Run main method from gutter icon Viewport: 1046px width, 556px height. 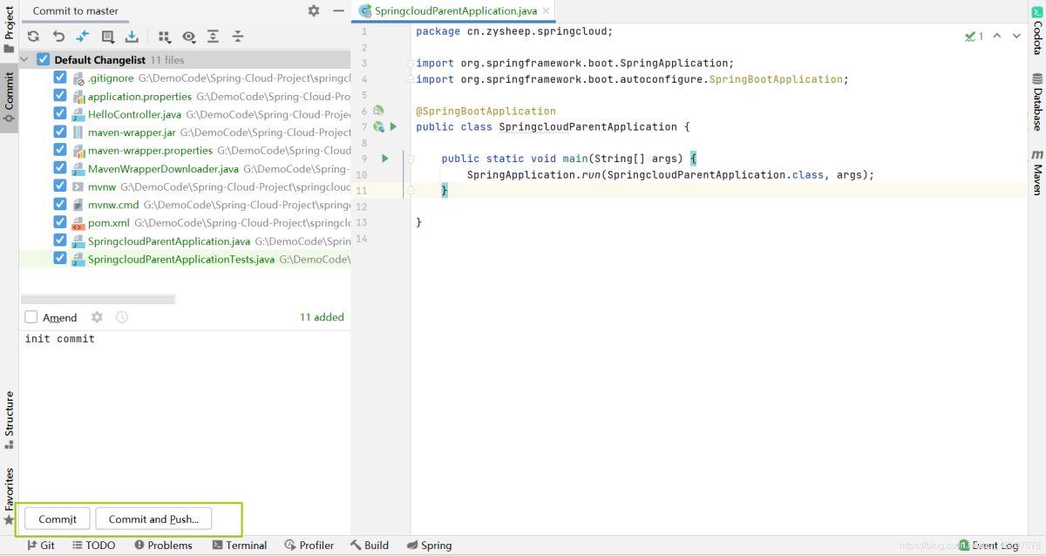[385, 159]
